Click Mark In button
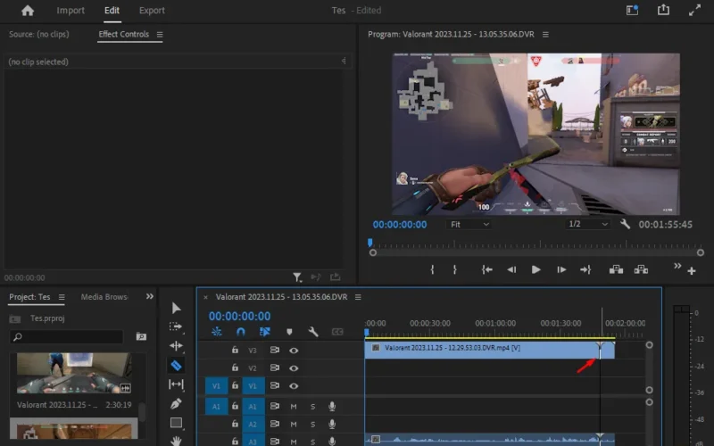The height and width of the screenshot is (446, 714). [x=432, y=270]
